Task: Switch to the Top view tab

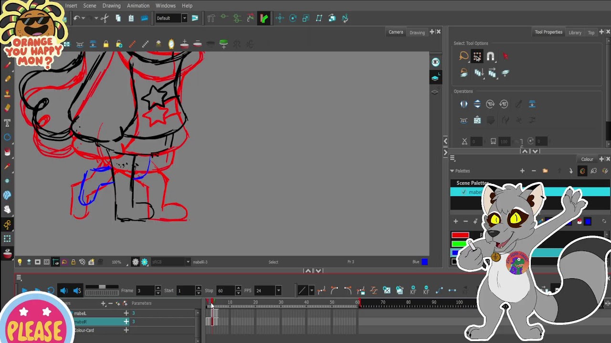Action: (591, 32)
